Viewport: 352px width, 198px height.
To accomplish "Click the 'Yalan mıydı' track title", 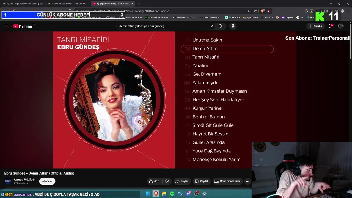I will [205, 82].
